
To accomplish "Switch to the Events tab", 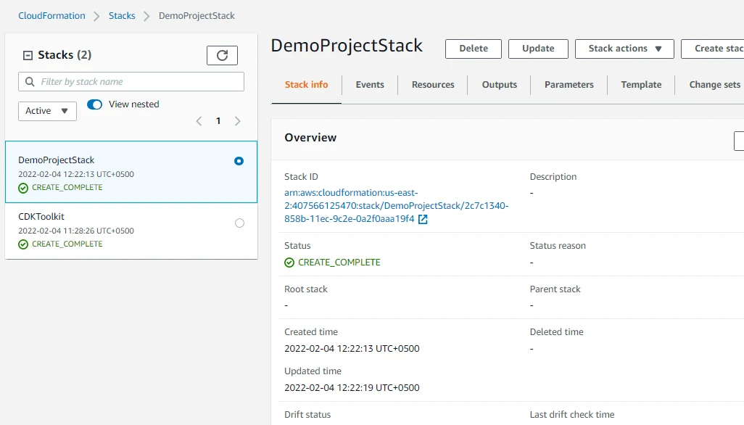I will pyautogui.click(x=370, y=85).
